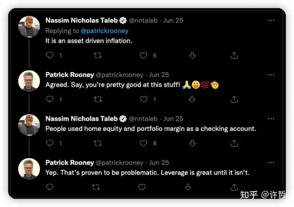Image resolution: width=294 pixels, height=207 pixels.
Task: Like Taleb's asset driven inflation tweet
Action: point(143,55)
